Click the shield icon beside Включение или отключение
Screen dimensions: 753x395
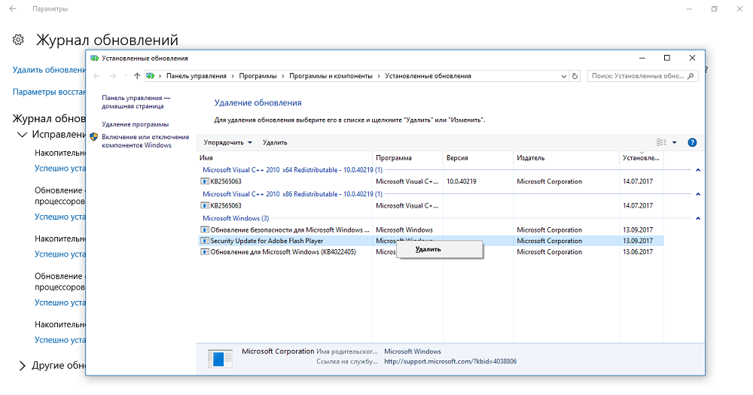click(x=94, y=137)
